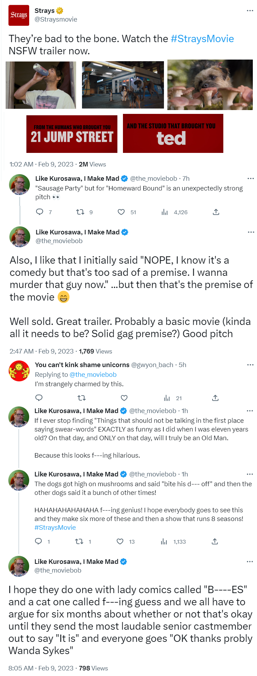Retweet the "Sausage Party" pitch tweet

(x=80, y=212)
